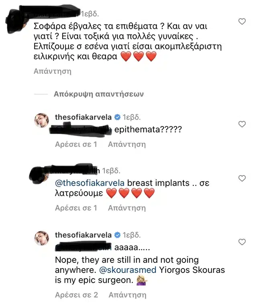Image resolution: width=261 pixels, height=305 pixels.
Task: Click the verified badge on the "epic surgeon" reply
Action: tap(117, 235)
